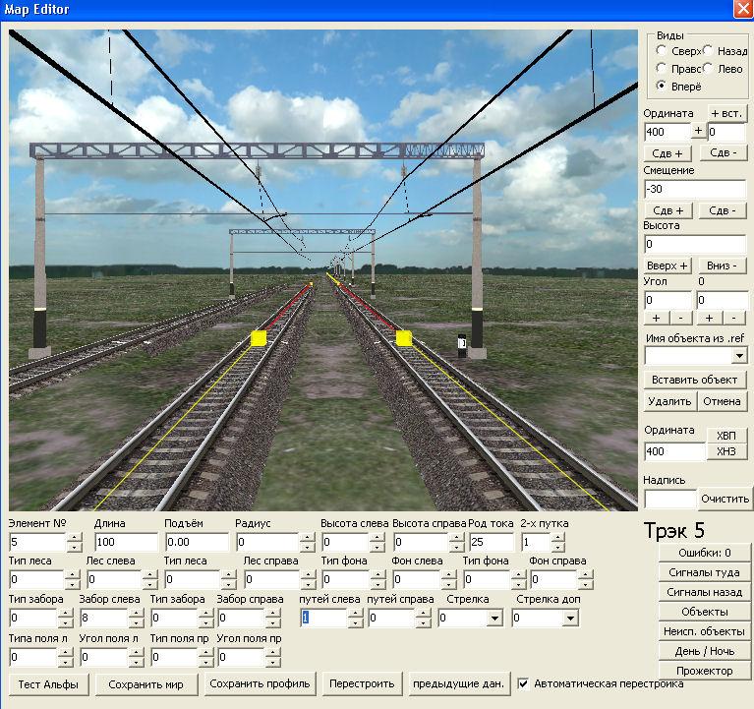The height and width of the screenshot is (709, 754).
Task: Click 'Вставить объект' to insert object
Action: [695, 380]
